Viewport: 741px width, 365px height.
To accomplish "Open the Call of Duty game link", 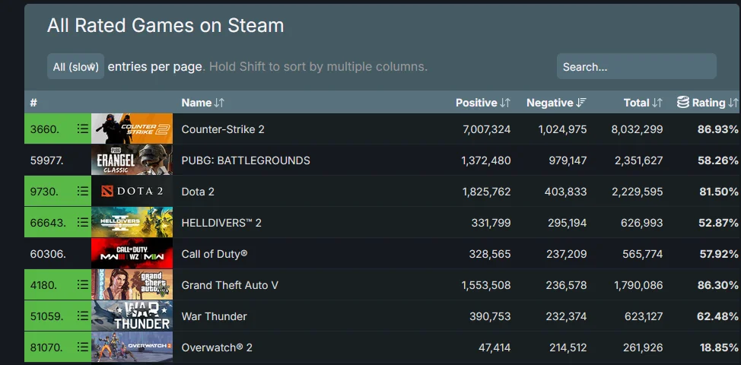I will tap(215, 254).
